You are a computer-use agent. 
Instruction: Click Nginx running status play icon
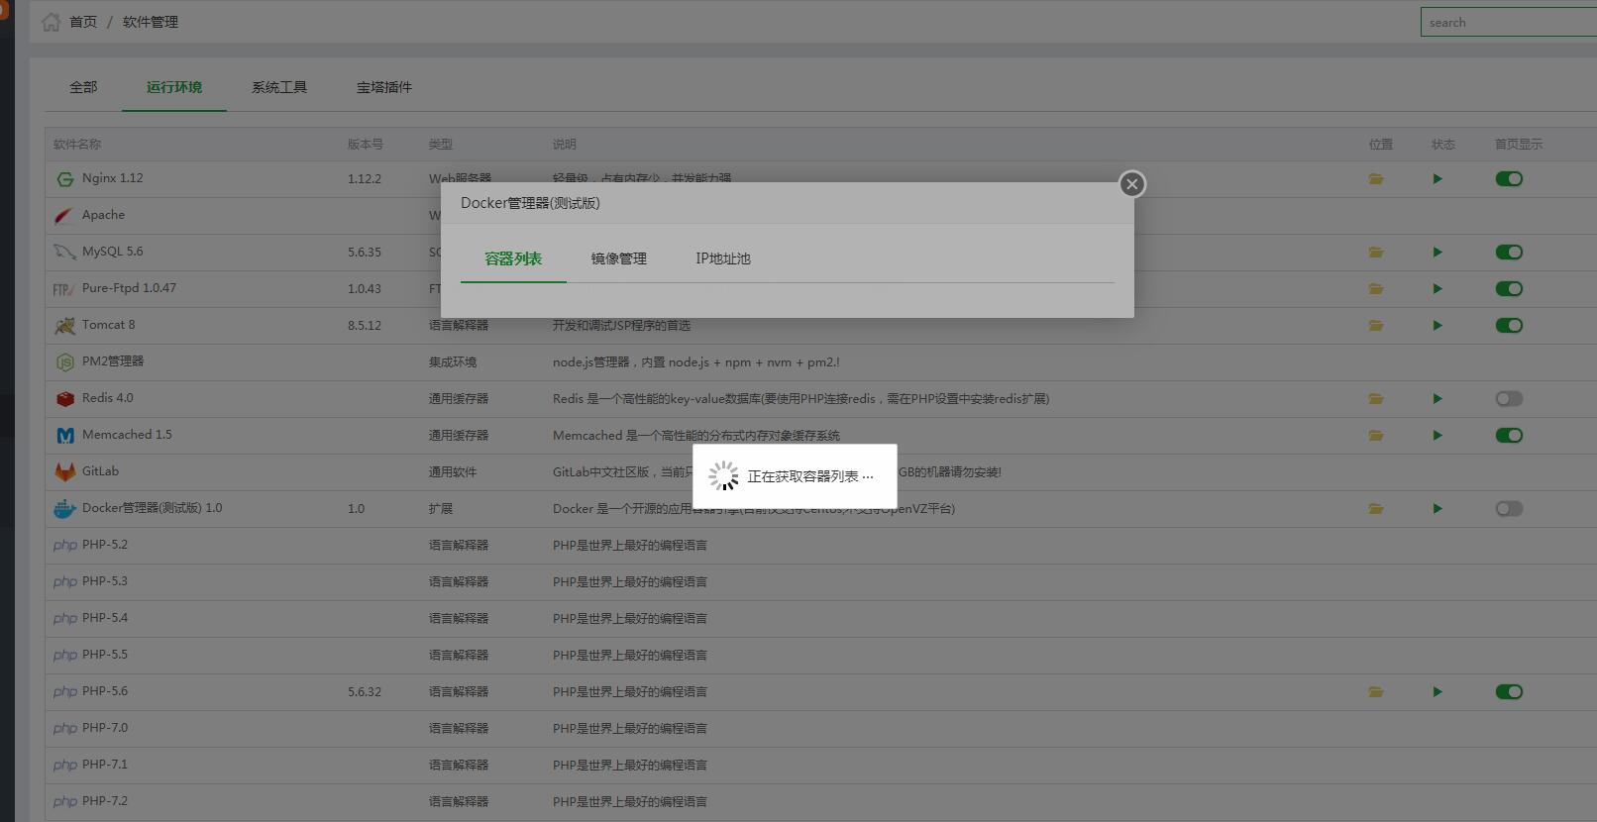click(x=1437, y=179)
